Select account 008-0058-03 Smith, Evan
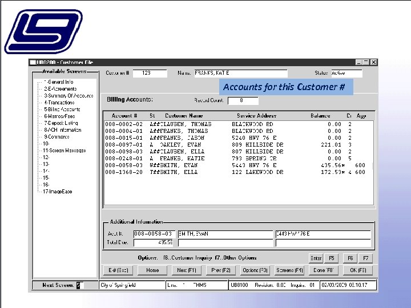 click(238, 165)
